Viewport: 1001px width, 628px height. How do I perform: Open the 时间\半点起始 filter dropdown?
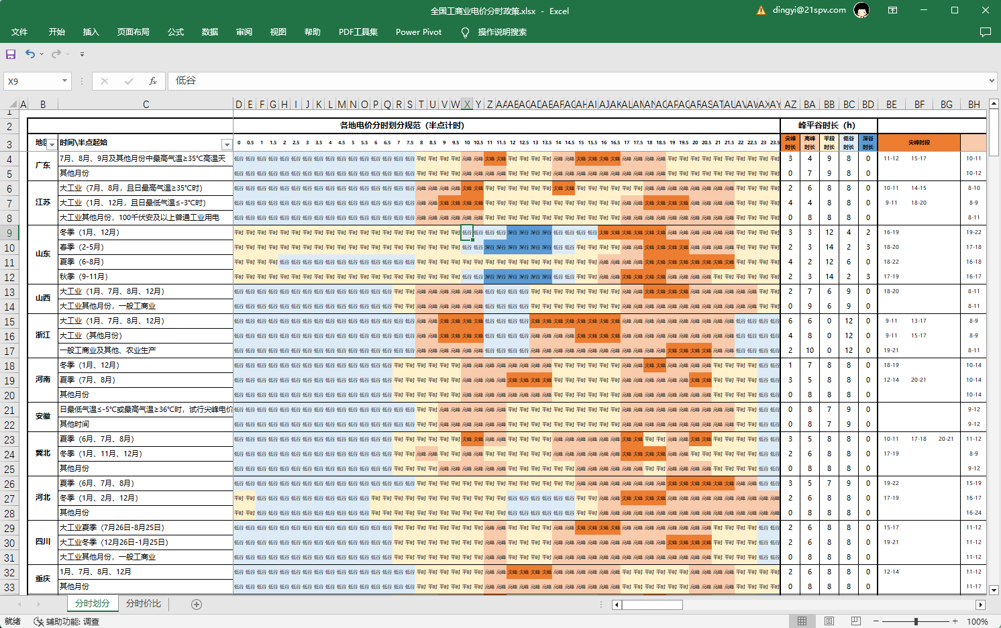tap(227, 144)
